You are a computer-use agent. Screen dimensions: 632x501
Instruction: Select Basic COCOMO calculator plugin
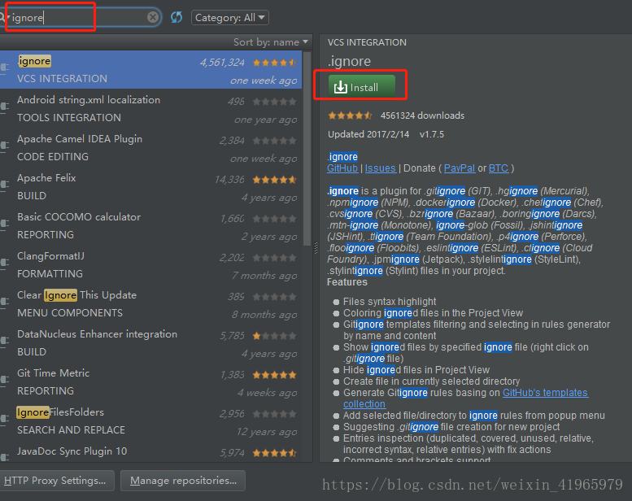click(150, 226)
